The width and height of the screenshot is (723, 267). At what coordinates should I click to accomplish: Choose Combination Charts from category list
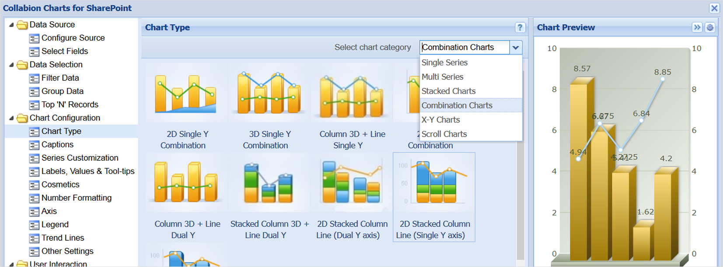(471, 105)
